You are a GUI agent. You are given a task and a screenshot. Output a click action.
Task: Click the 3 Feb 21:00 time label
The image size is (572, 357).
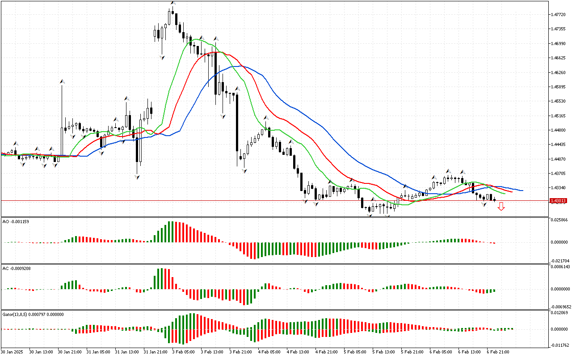(241, 352)
